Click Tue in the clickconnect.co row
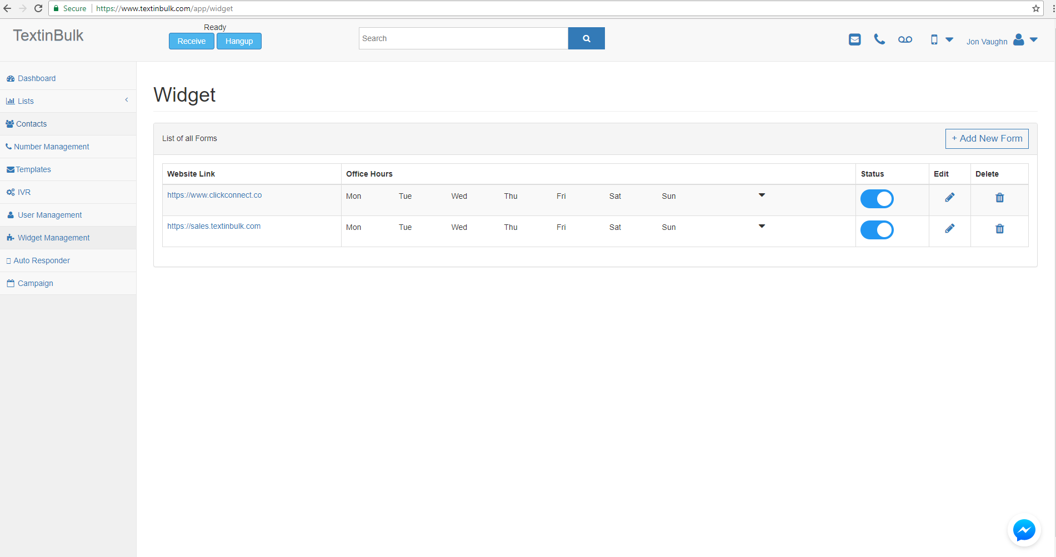Viewport: 1056px width, 557px height. 405,196
